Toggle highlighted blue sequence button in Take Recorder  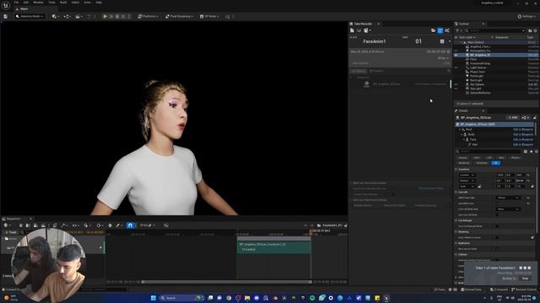tap(440, 30)
